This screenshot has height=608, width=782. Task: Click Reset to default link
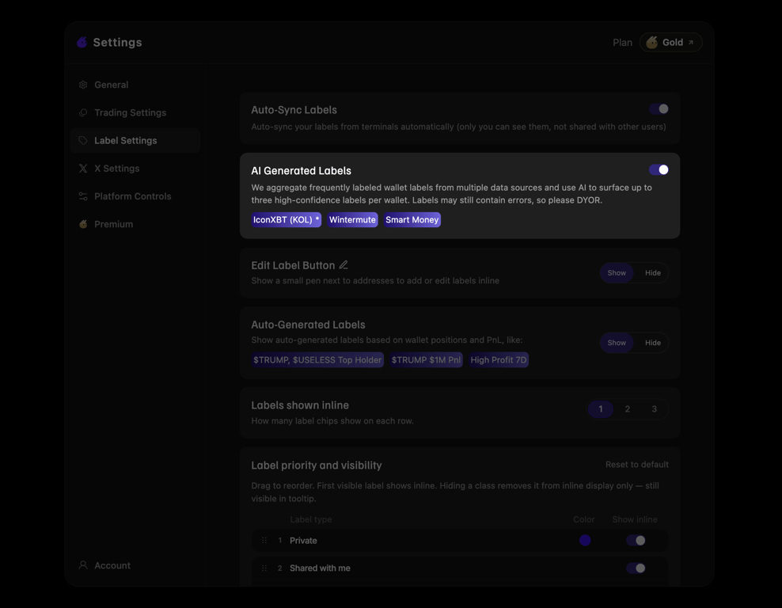(637, 465)
